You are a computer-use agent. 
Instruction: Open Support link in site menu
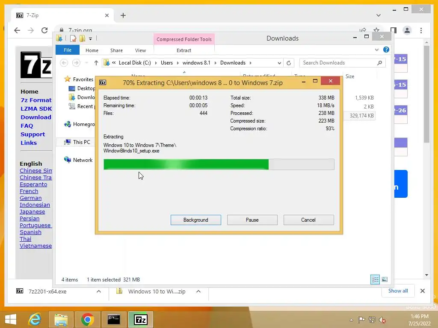(x=33, y=135)
